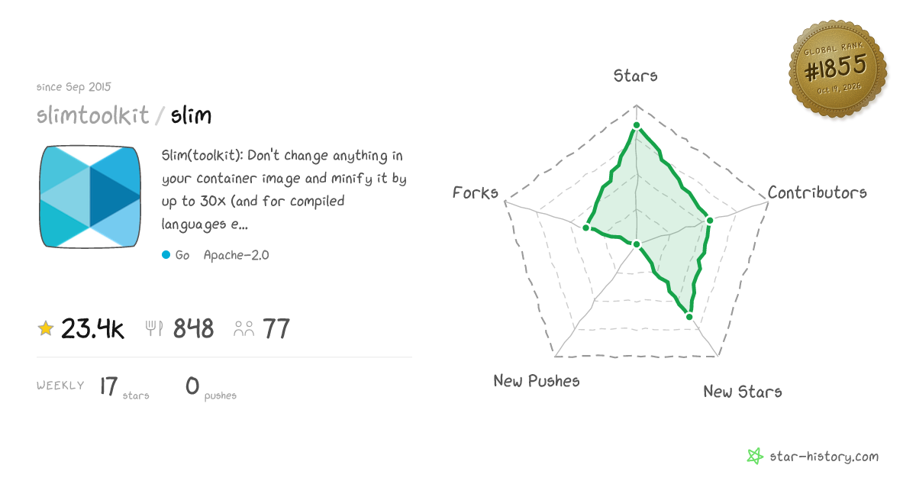Viewport: 916px width, 481px height.
Task: Click the Apache-2.0 license text
Action: [x=236, y=255]
